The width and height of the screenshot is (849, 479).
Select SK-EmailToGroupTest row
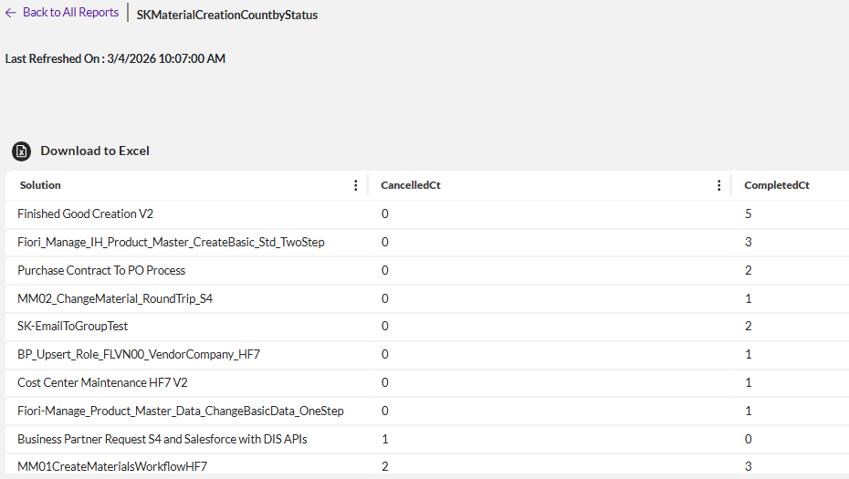pyautogui.click(x=72, y=326)
